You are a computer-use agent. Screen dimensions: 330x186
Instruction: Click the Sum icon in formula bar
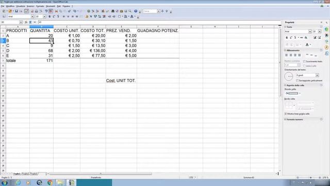pyautogui.click(x=30, y=22)
